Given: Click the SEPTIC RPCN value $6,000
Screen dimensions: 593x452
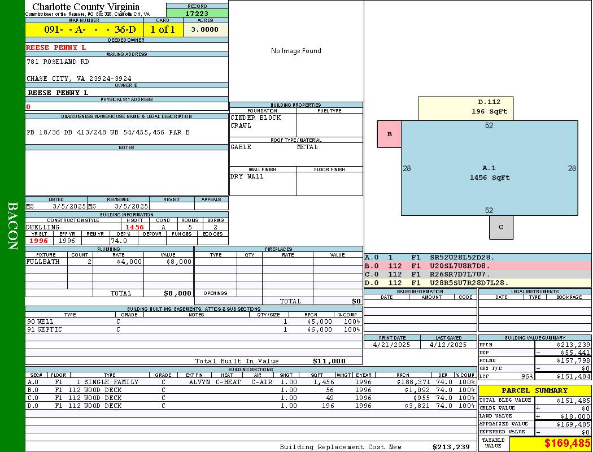Looking at the screenshot, I should click(x=320, y=329).
